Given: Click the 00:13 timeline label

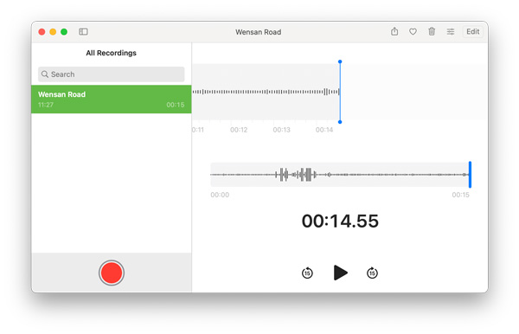Looking at the screenshot, I should (x=281, y=130).
